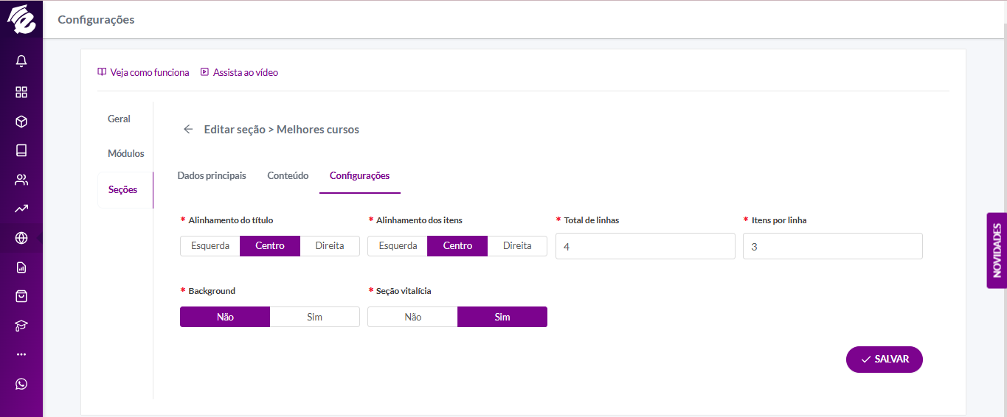The image size is (1007, 417).
Task: Set items alignment to Direita
Action: coord(517,246)
